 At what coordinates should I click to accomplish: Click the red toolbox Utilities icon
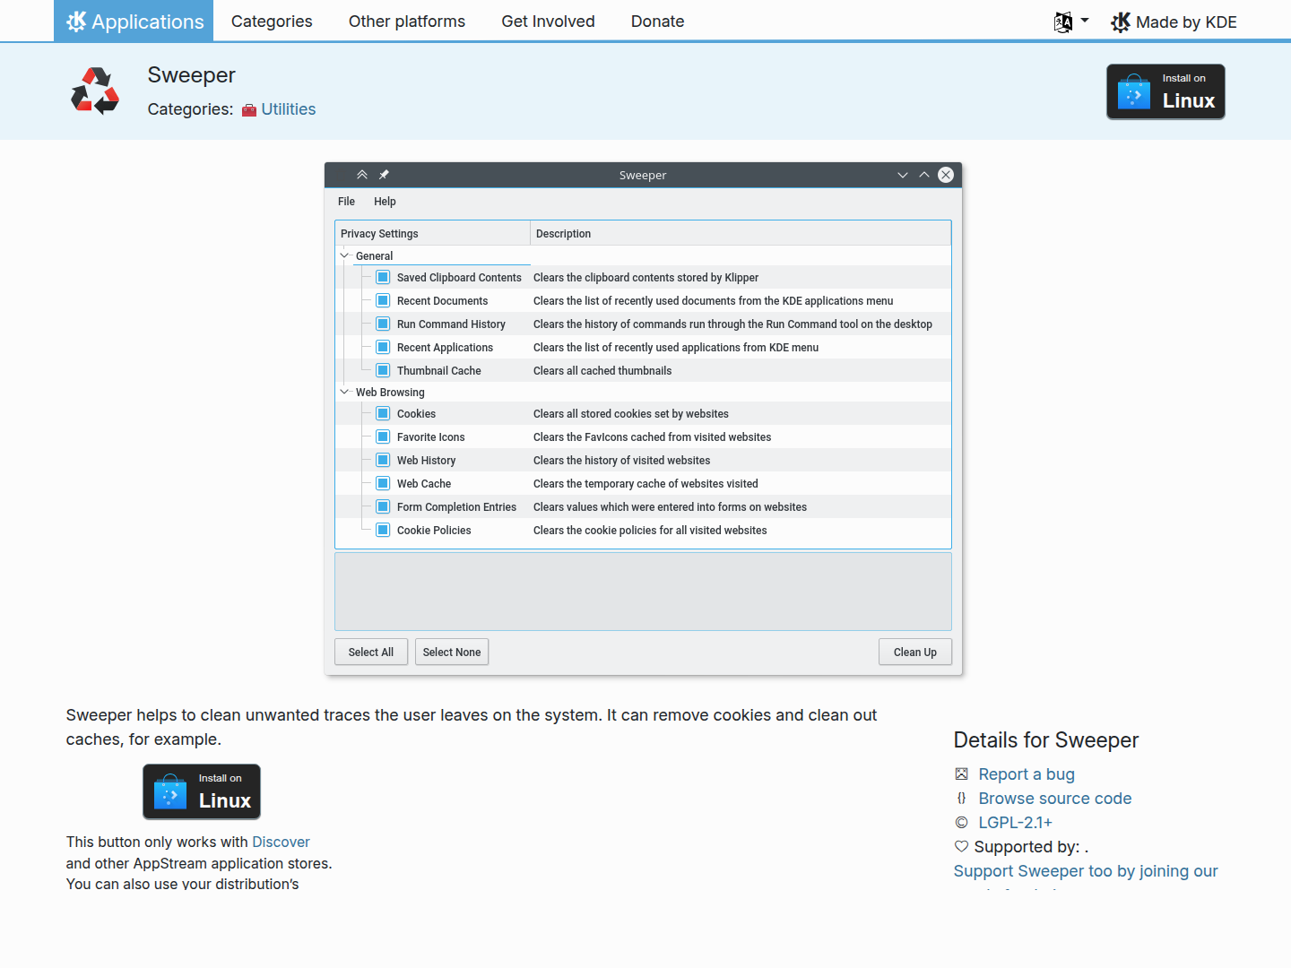[249, 110]
